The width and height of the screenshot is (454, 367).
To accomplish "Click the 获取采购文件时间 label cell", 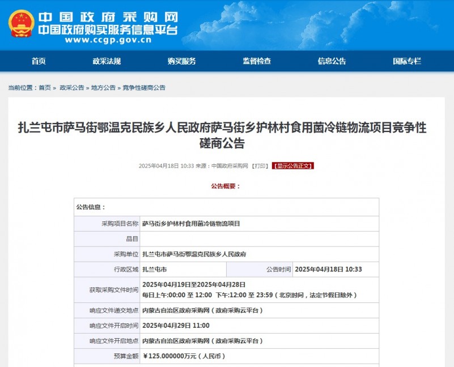I will tap(107, 290).
